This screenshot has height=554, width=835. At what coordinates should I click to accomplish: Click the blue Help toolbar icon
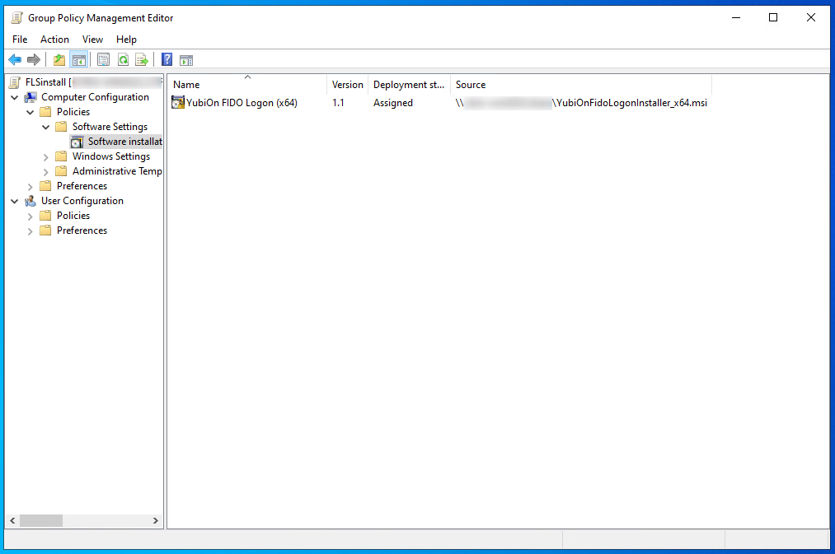pos(167,59)
